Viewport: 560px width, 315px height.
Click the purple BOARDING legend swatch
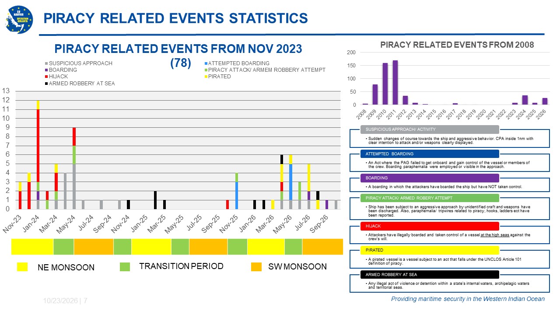coord(45,70)
